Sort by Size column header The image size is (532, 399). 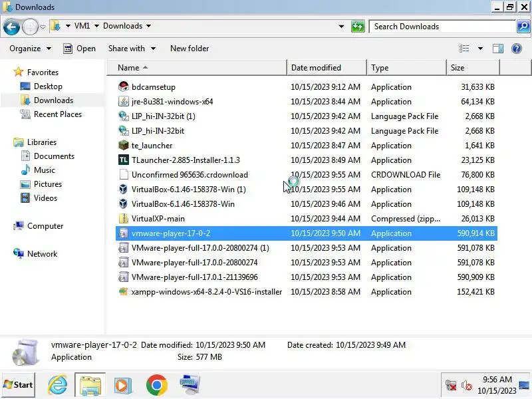point(473,68)
